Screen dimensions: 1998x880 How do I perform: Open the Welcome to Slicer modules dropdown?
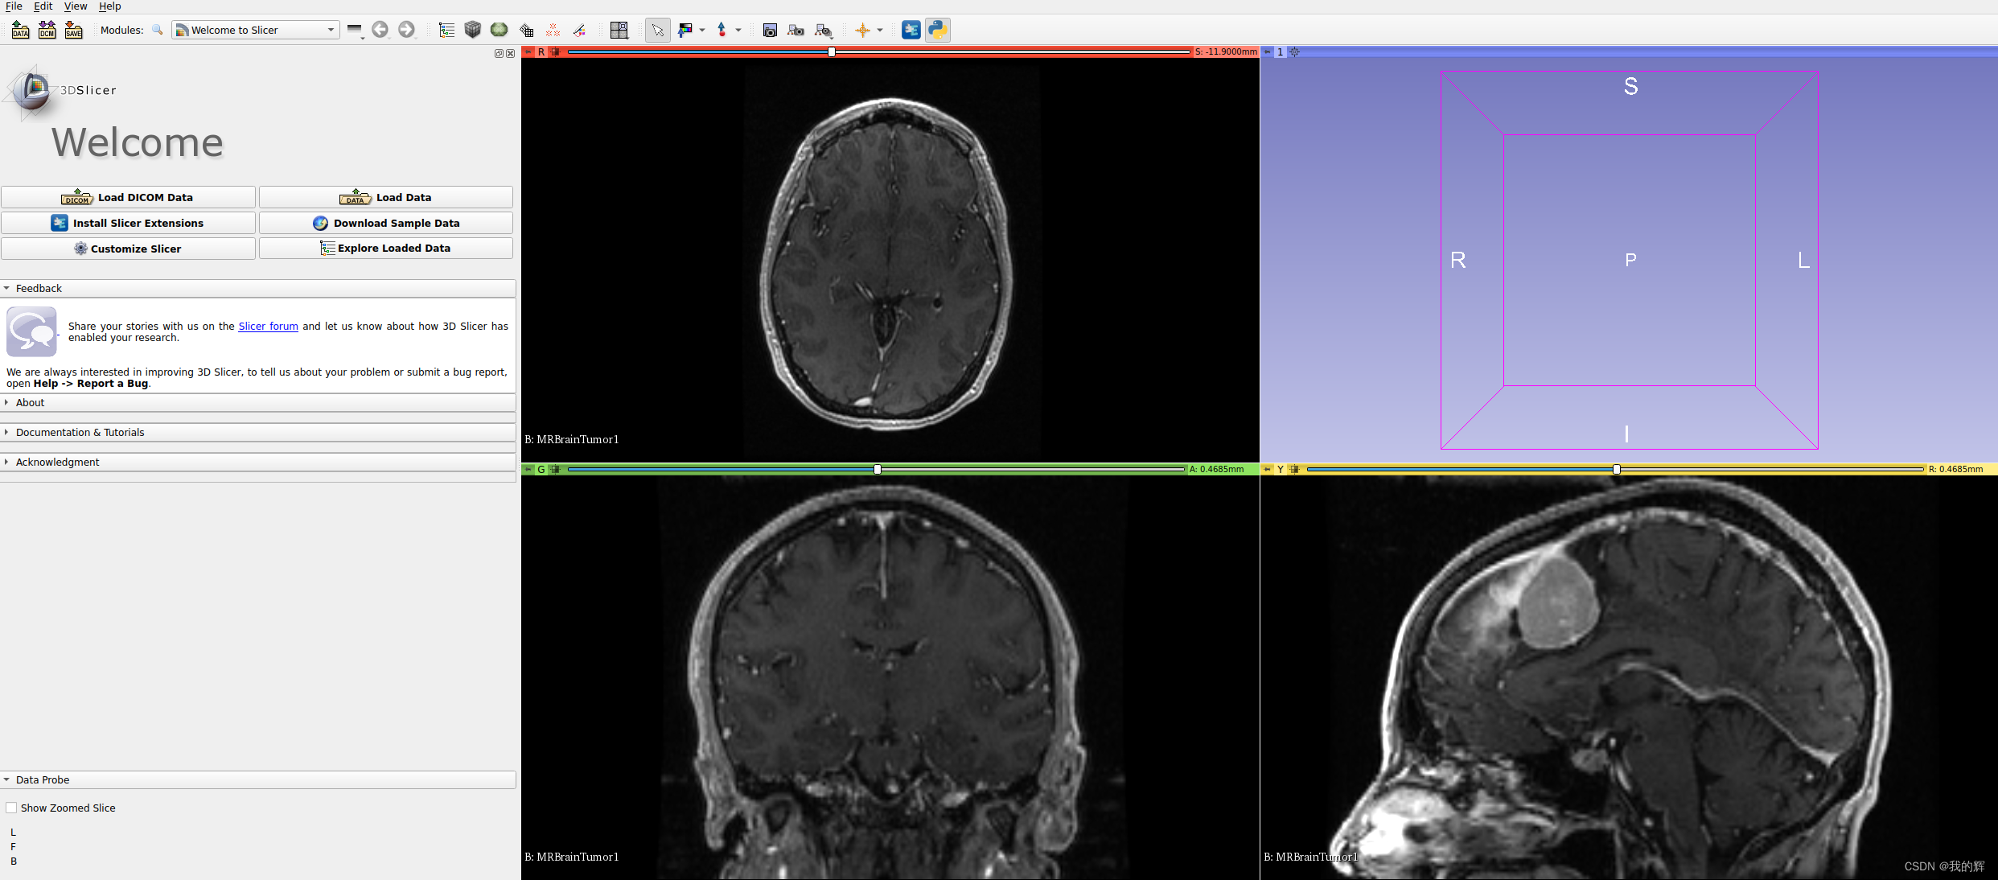point(256,31)
